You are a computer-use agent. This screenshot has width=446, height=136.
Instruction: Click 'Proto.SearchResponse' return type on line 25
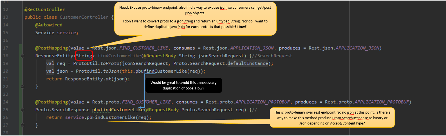click(62, 110)
